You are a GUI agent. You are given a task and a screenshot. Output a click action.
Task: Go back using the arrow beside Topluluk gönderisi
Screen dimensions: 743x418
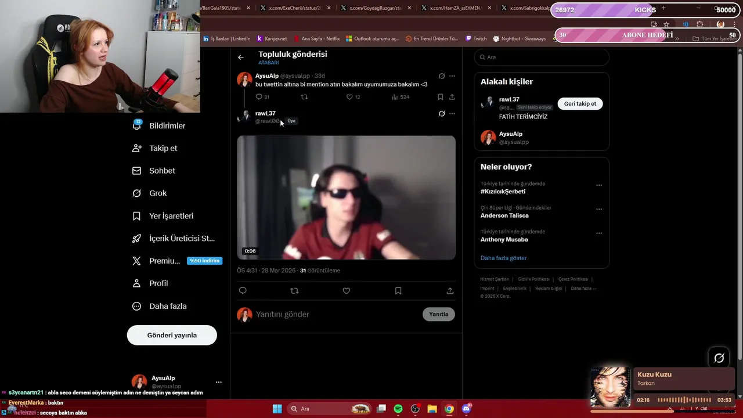[x=241, y=57]
